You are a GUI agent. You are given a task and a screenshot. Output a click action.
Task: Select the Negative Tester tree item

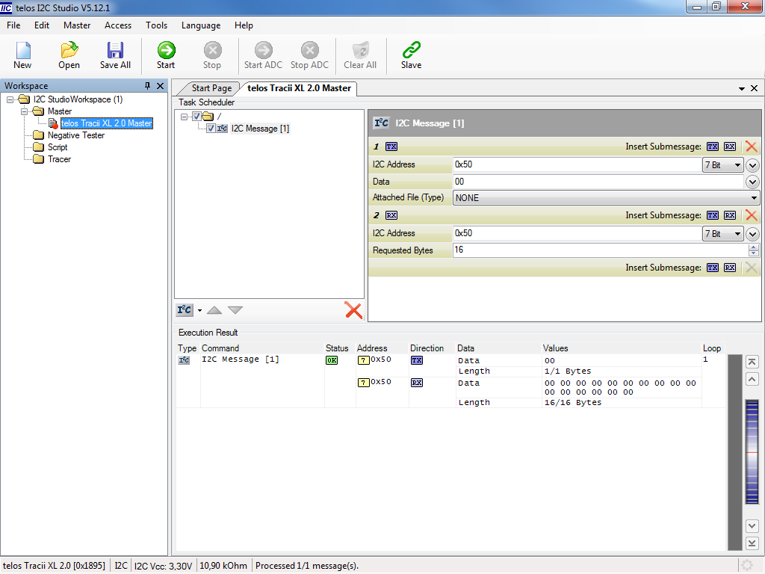pyautogui.click(x=75, y=135)
